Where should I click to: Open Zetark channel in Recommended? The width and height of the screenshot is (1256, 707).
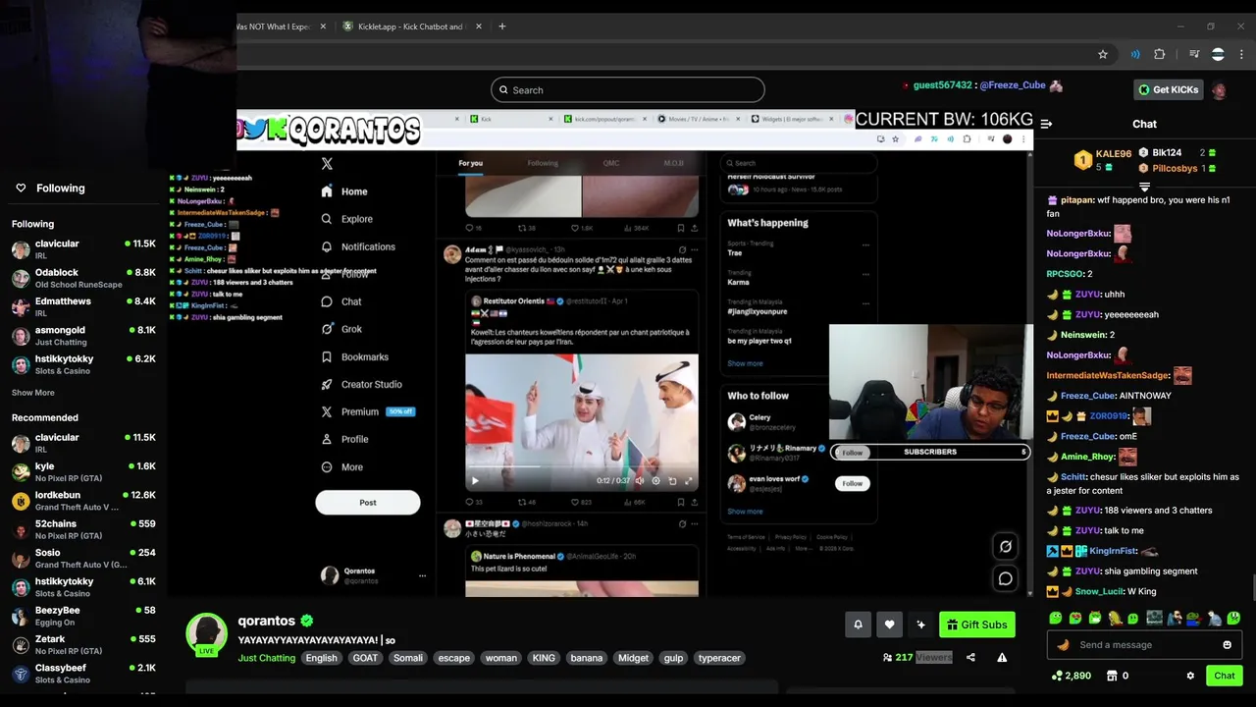(x=83, y=644)
